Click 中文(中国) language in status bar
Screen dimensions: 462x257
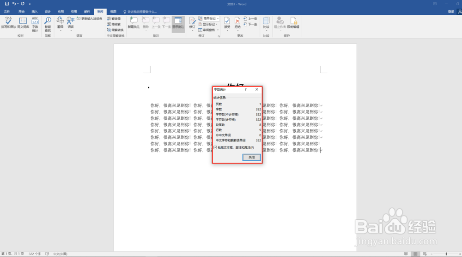point(60,254)
